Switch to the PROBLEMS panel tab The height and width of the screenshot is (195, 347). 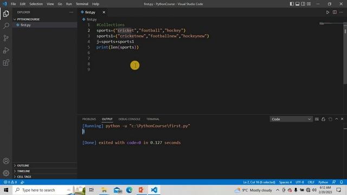pos(89,119)
